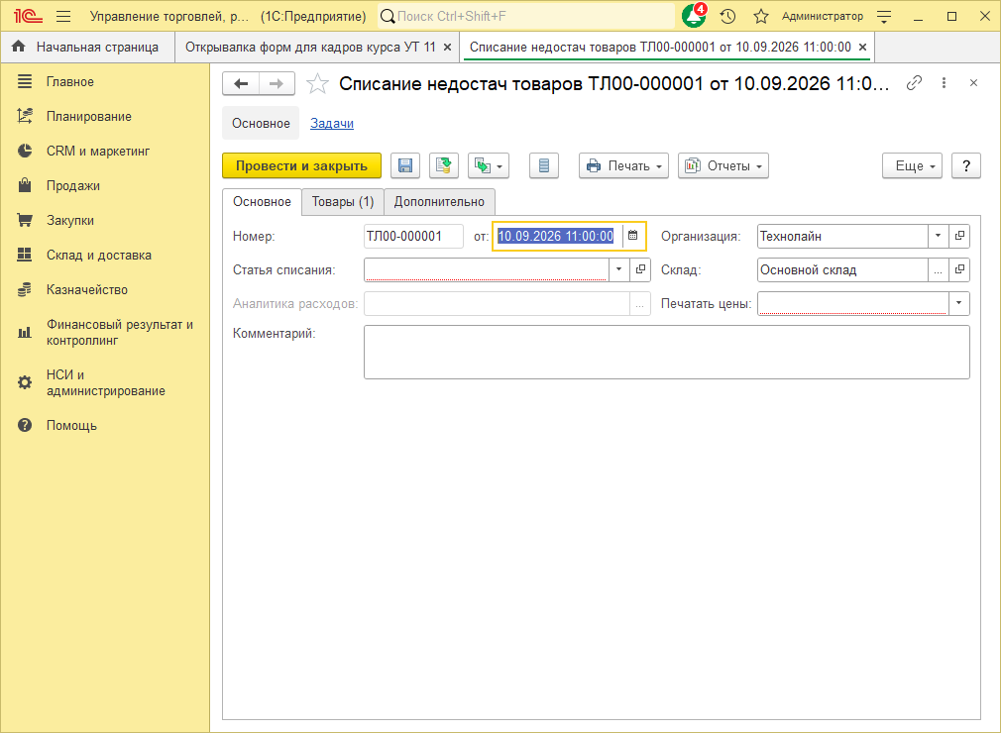Open НСИ и администрирование section

pyautogui.click(x=105, y=382)
